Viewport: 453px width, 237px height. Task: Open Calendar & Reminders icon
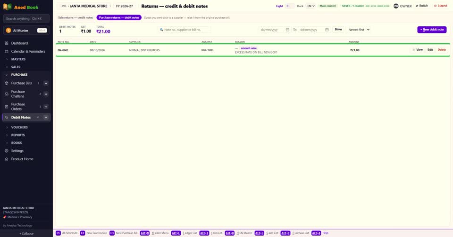click(6, 52)
